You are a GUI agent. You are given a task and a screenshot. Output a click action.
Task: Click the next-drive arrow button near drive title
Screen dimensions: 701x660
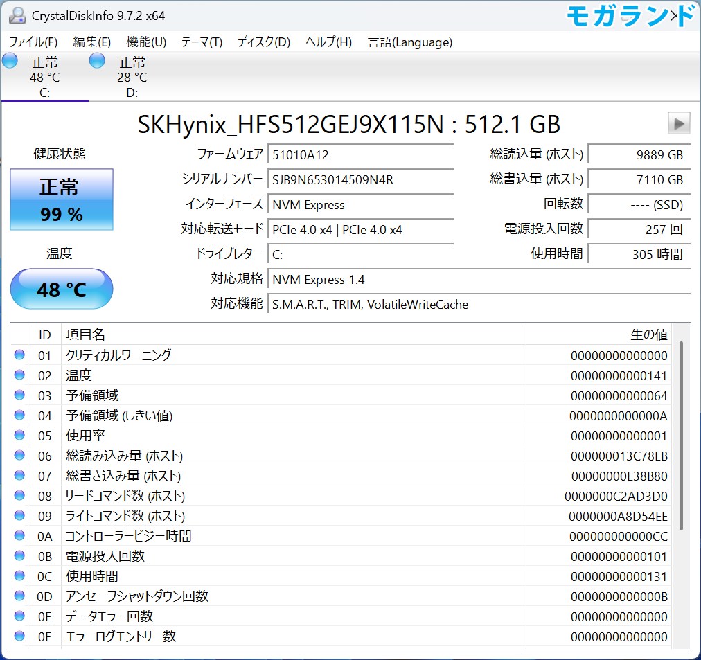point(678,123)
